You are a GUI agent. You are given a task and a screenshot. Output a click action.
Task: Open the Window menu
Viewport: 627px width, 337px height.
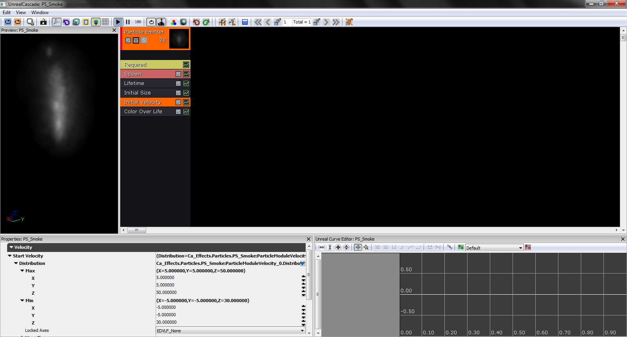pos(40,13)
